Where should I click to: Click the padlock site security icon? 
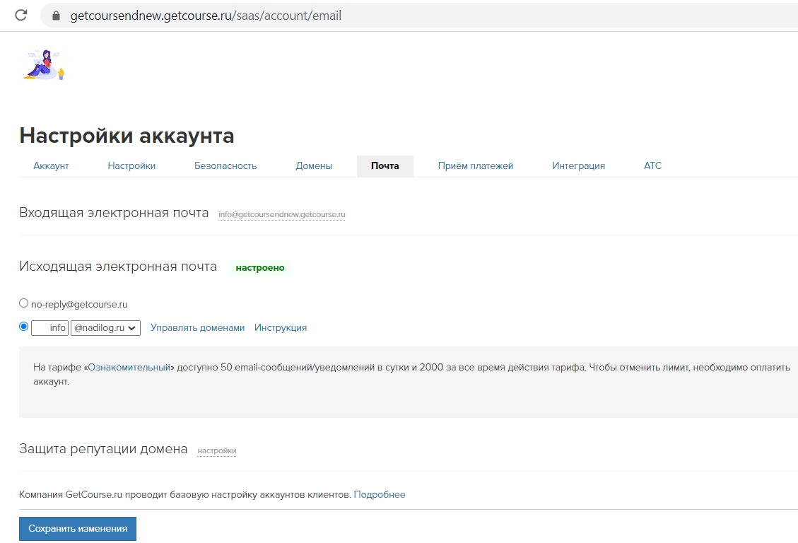57,15
